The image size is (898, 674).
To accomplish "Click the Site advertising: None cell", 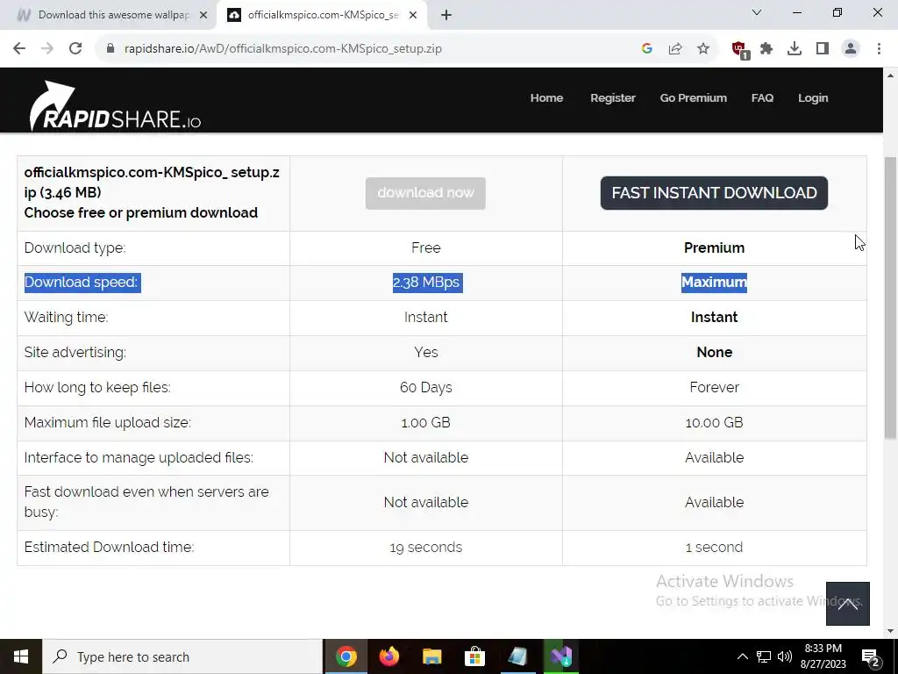I will [x=714, y=352].
